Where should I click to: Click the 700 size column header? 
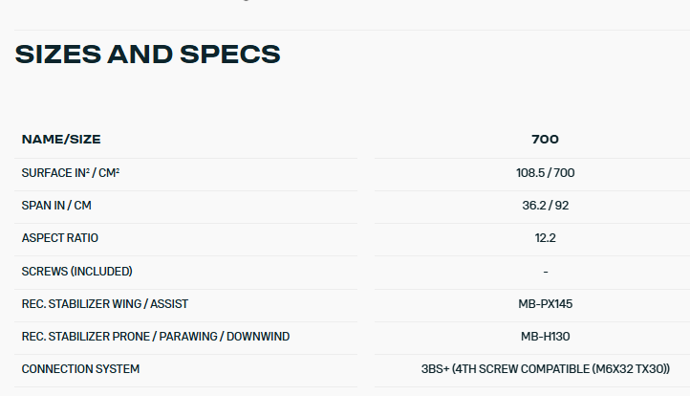coord(546,140)
